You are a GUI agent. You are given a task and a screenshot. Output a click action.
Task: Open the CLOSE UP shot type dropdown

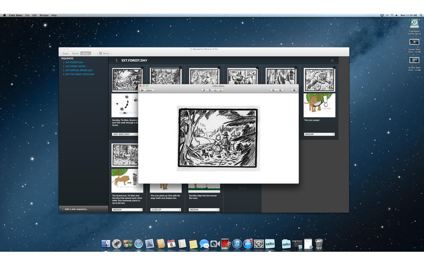point(165,209)
